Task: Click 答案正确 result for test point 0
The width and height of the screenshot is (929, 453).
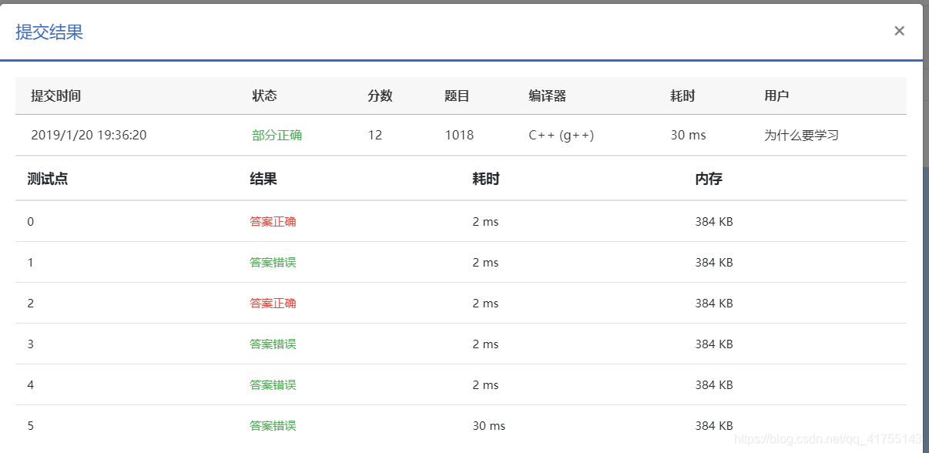Action: point(273,222)
